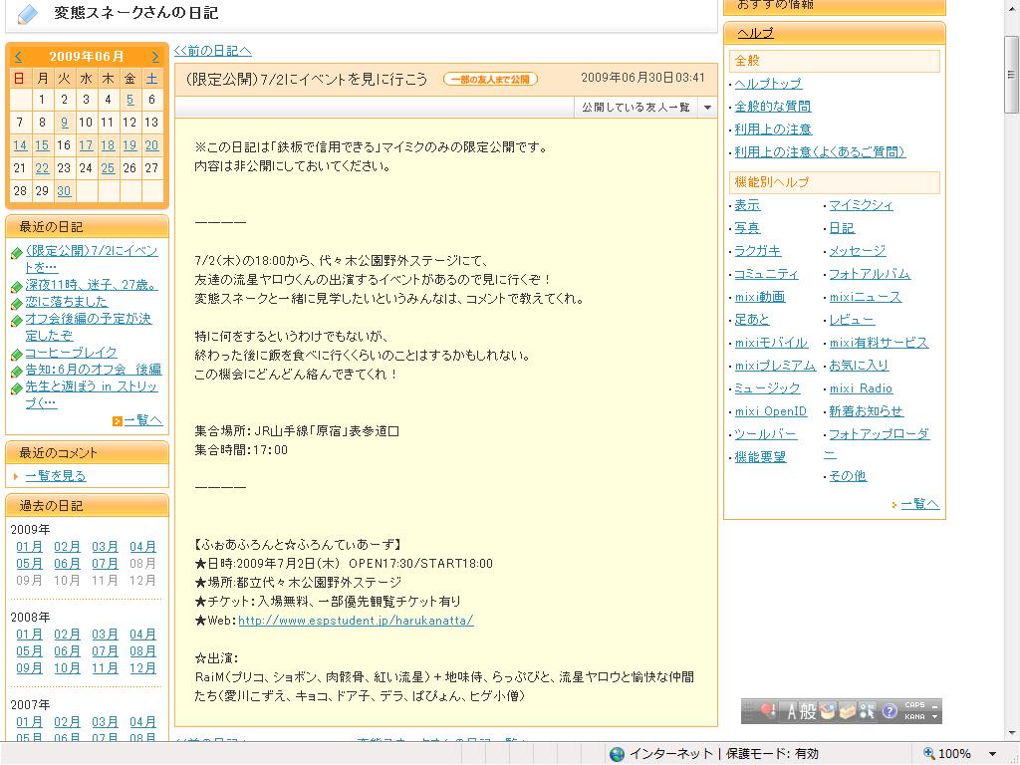This screenshot has width=1020, height=765.
Task: Open the コーヒーブレイク diary entry
Action: [71, 353]
